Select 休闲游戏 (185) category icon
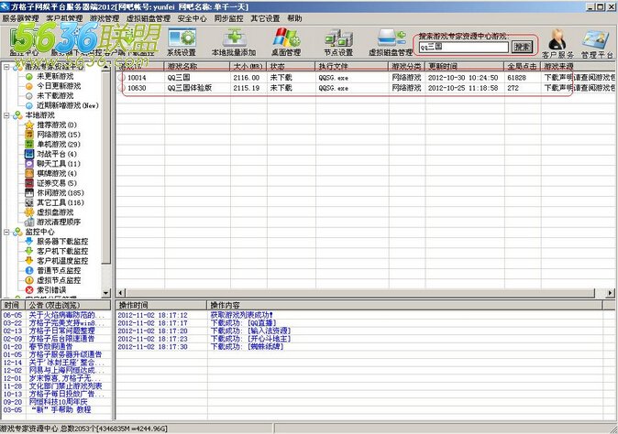Screen dimensions: 618x434 (x=29, y=193)
